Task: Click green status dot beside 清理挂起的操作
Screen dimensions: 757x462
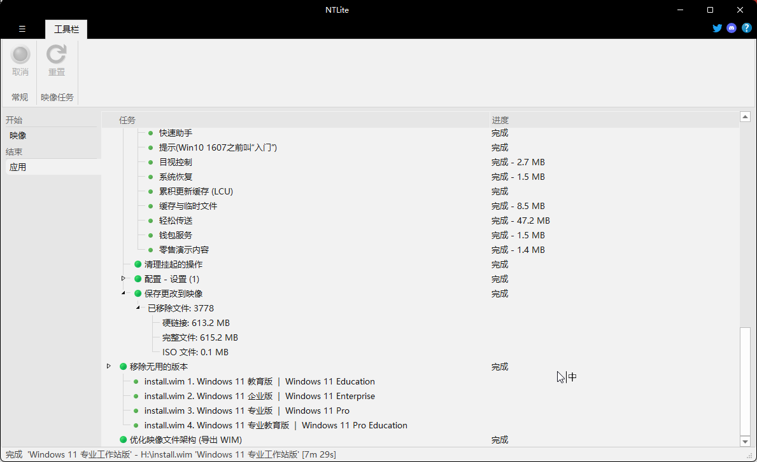Action: coord(138,264)
